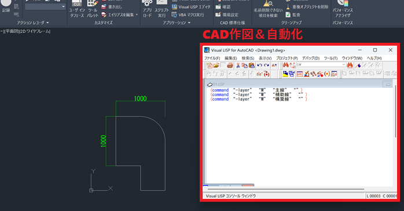Click the New File icon in Visual LISP
Image resolution: width=404 pixels, height=211 pixels.
pos(210,65)
